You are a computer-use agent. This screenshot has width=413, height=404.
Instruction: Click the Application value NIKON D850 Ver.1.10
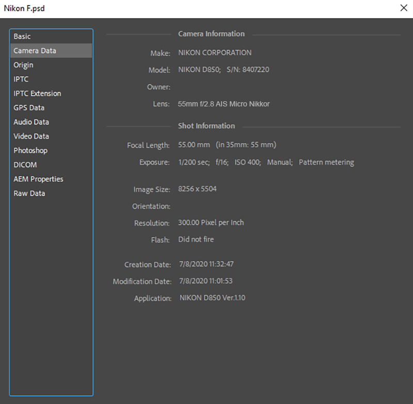point(212,298)
